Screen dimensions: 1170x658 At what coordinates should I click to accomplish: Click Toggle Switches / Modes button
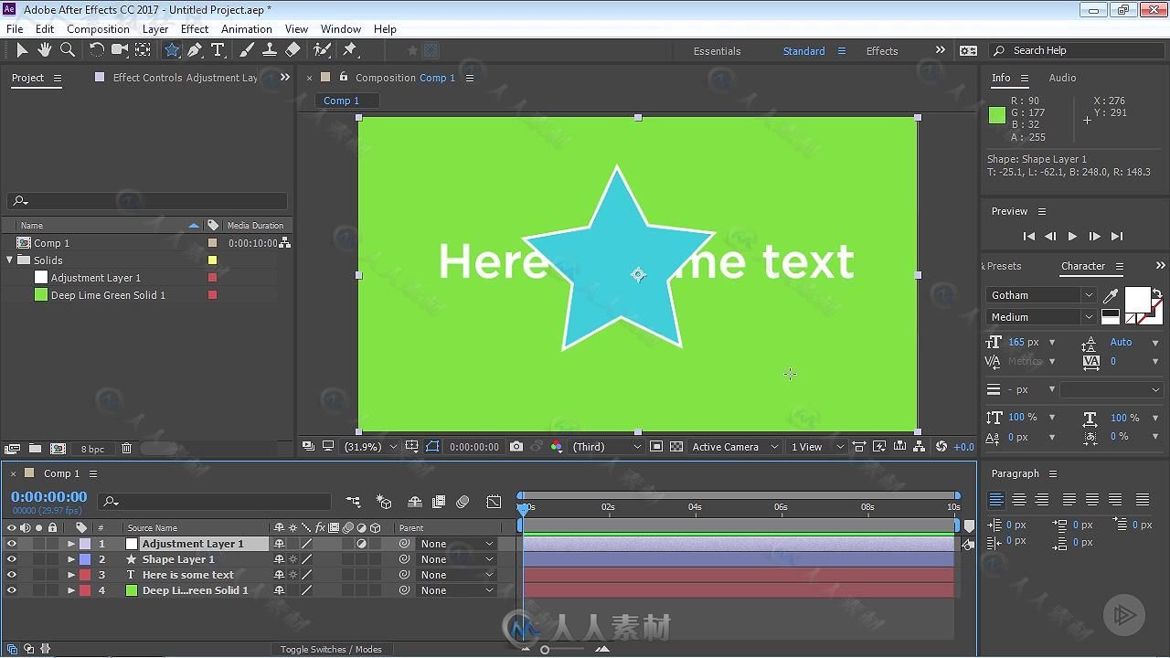pos(331,649)
